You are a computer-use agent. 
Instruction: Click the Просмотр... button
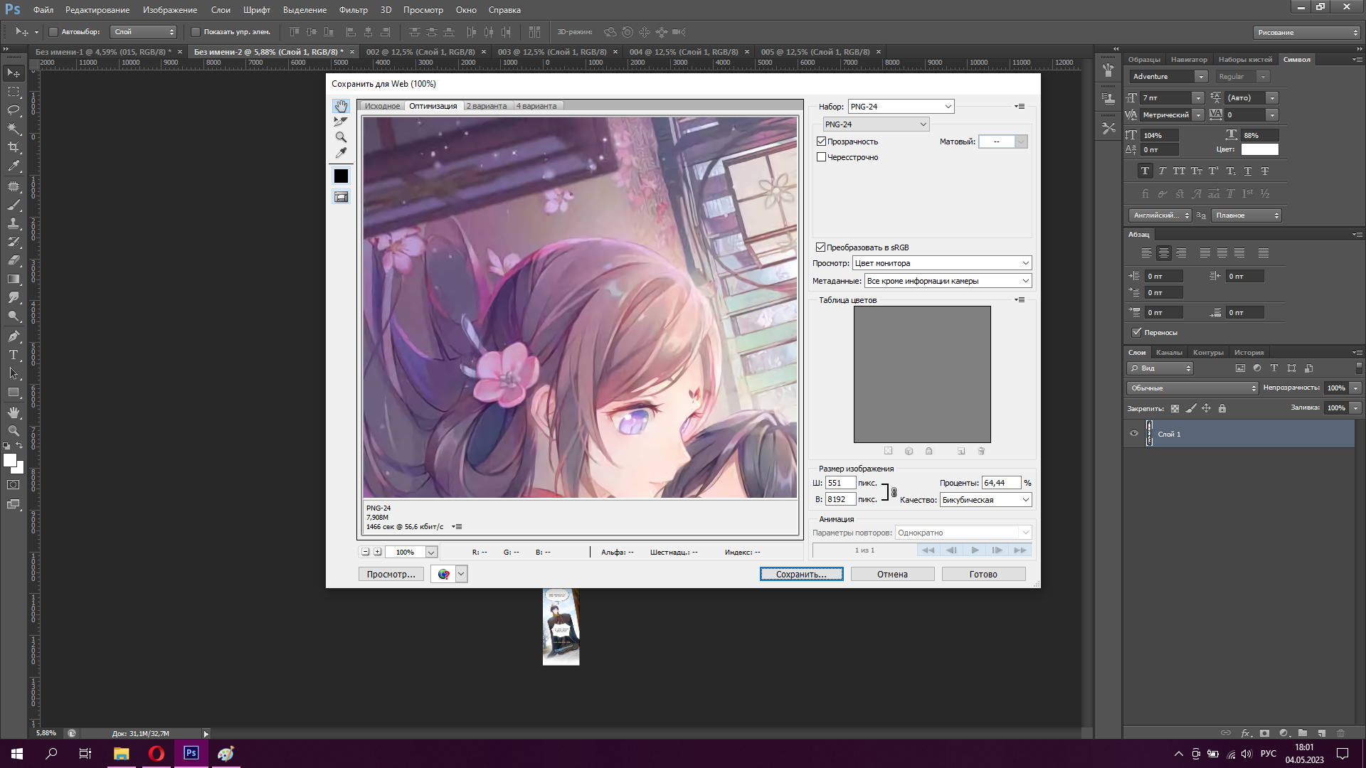pos(391,575)
